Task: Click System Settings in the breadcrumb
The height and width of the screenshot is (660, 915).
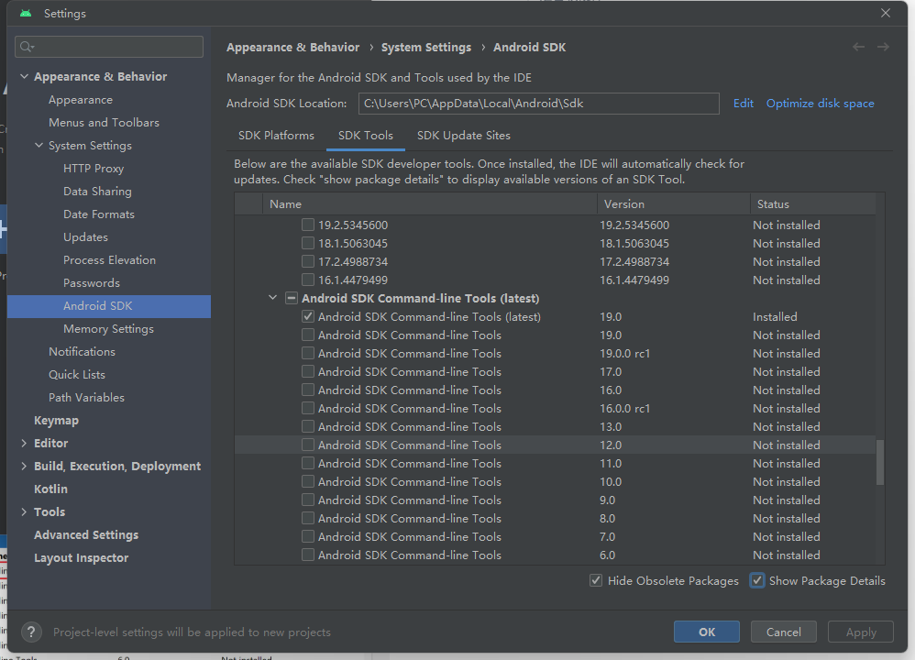Action: click(426, 48)
